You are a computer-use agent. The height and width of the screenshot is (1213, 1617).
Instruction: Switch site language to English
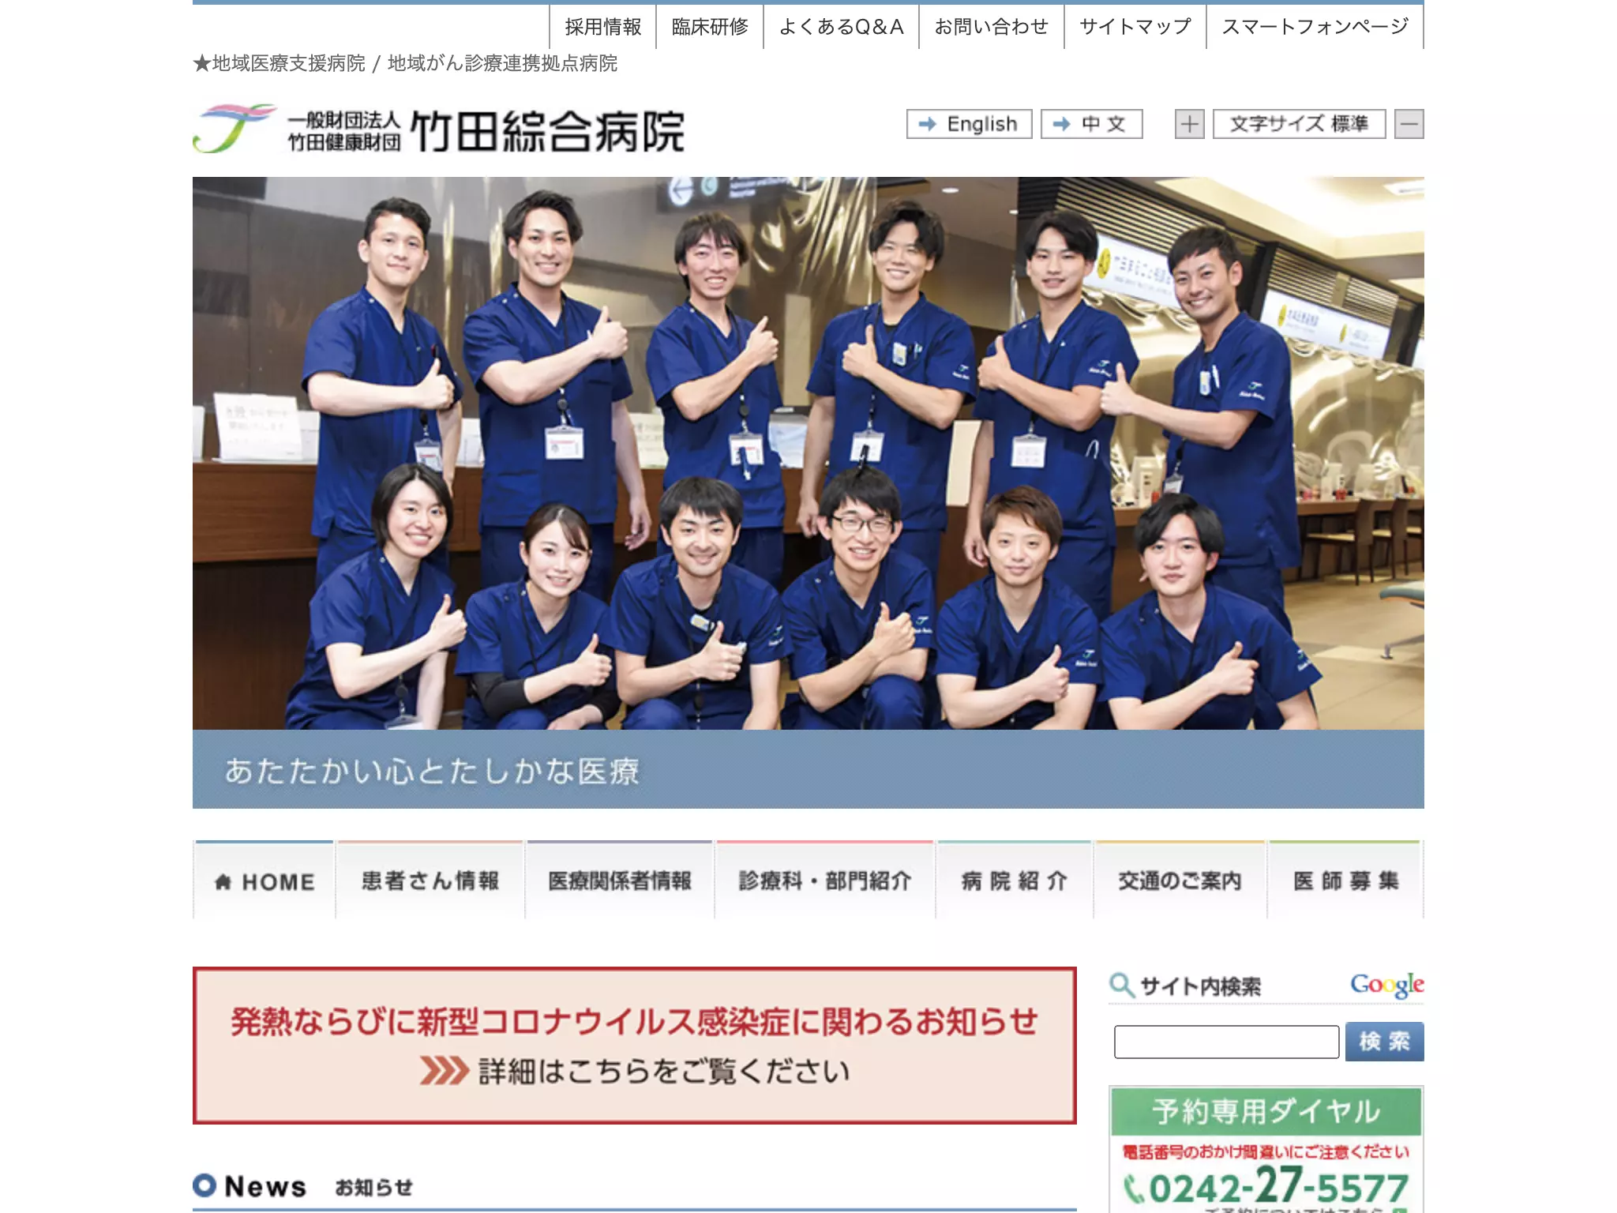[969, 124]
